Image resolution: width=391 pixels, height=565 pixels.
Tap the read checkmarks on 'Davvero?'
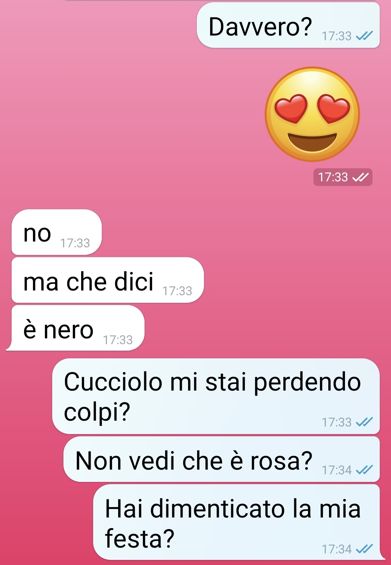(x=364, y=36)
